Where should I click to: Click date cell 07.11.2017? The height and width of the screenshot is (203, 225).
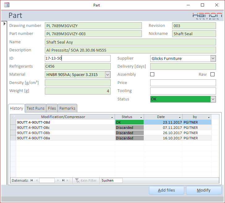click(163, 128)
